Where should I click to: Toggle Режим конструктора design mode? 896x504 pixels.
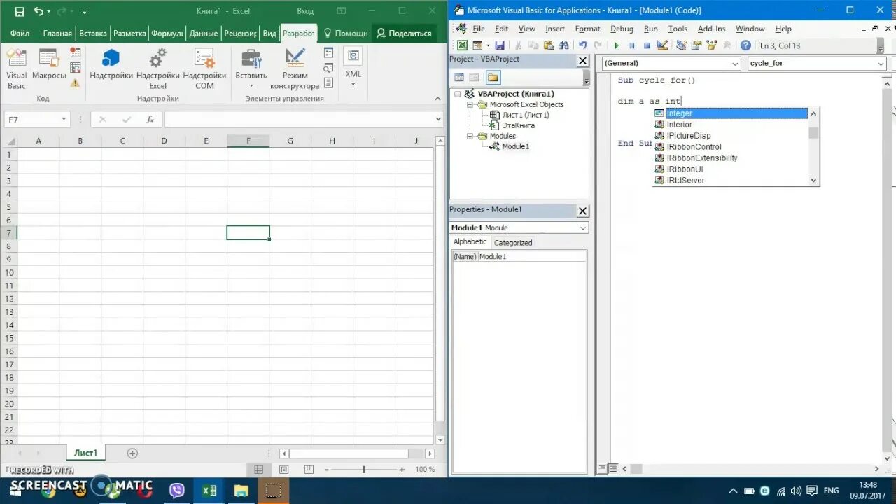coord(295,69)
